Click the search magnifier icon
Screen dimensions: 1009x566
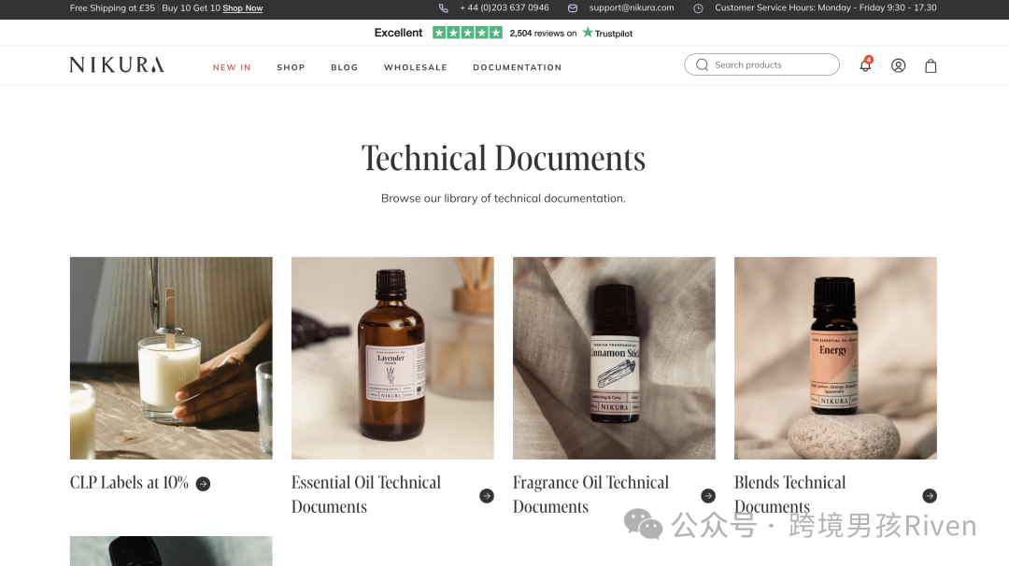pos(702,65)
